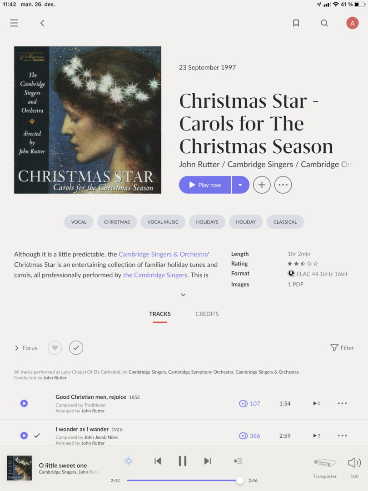Expand the Focus options
The image size is (368, 491).
(26, 348)
